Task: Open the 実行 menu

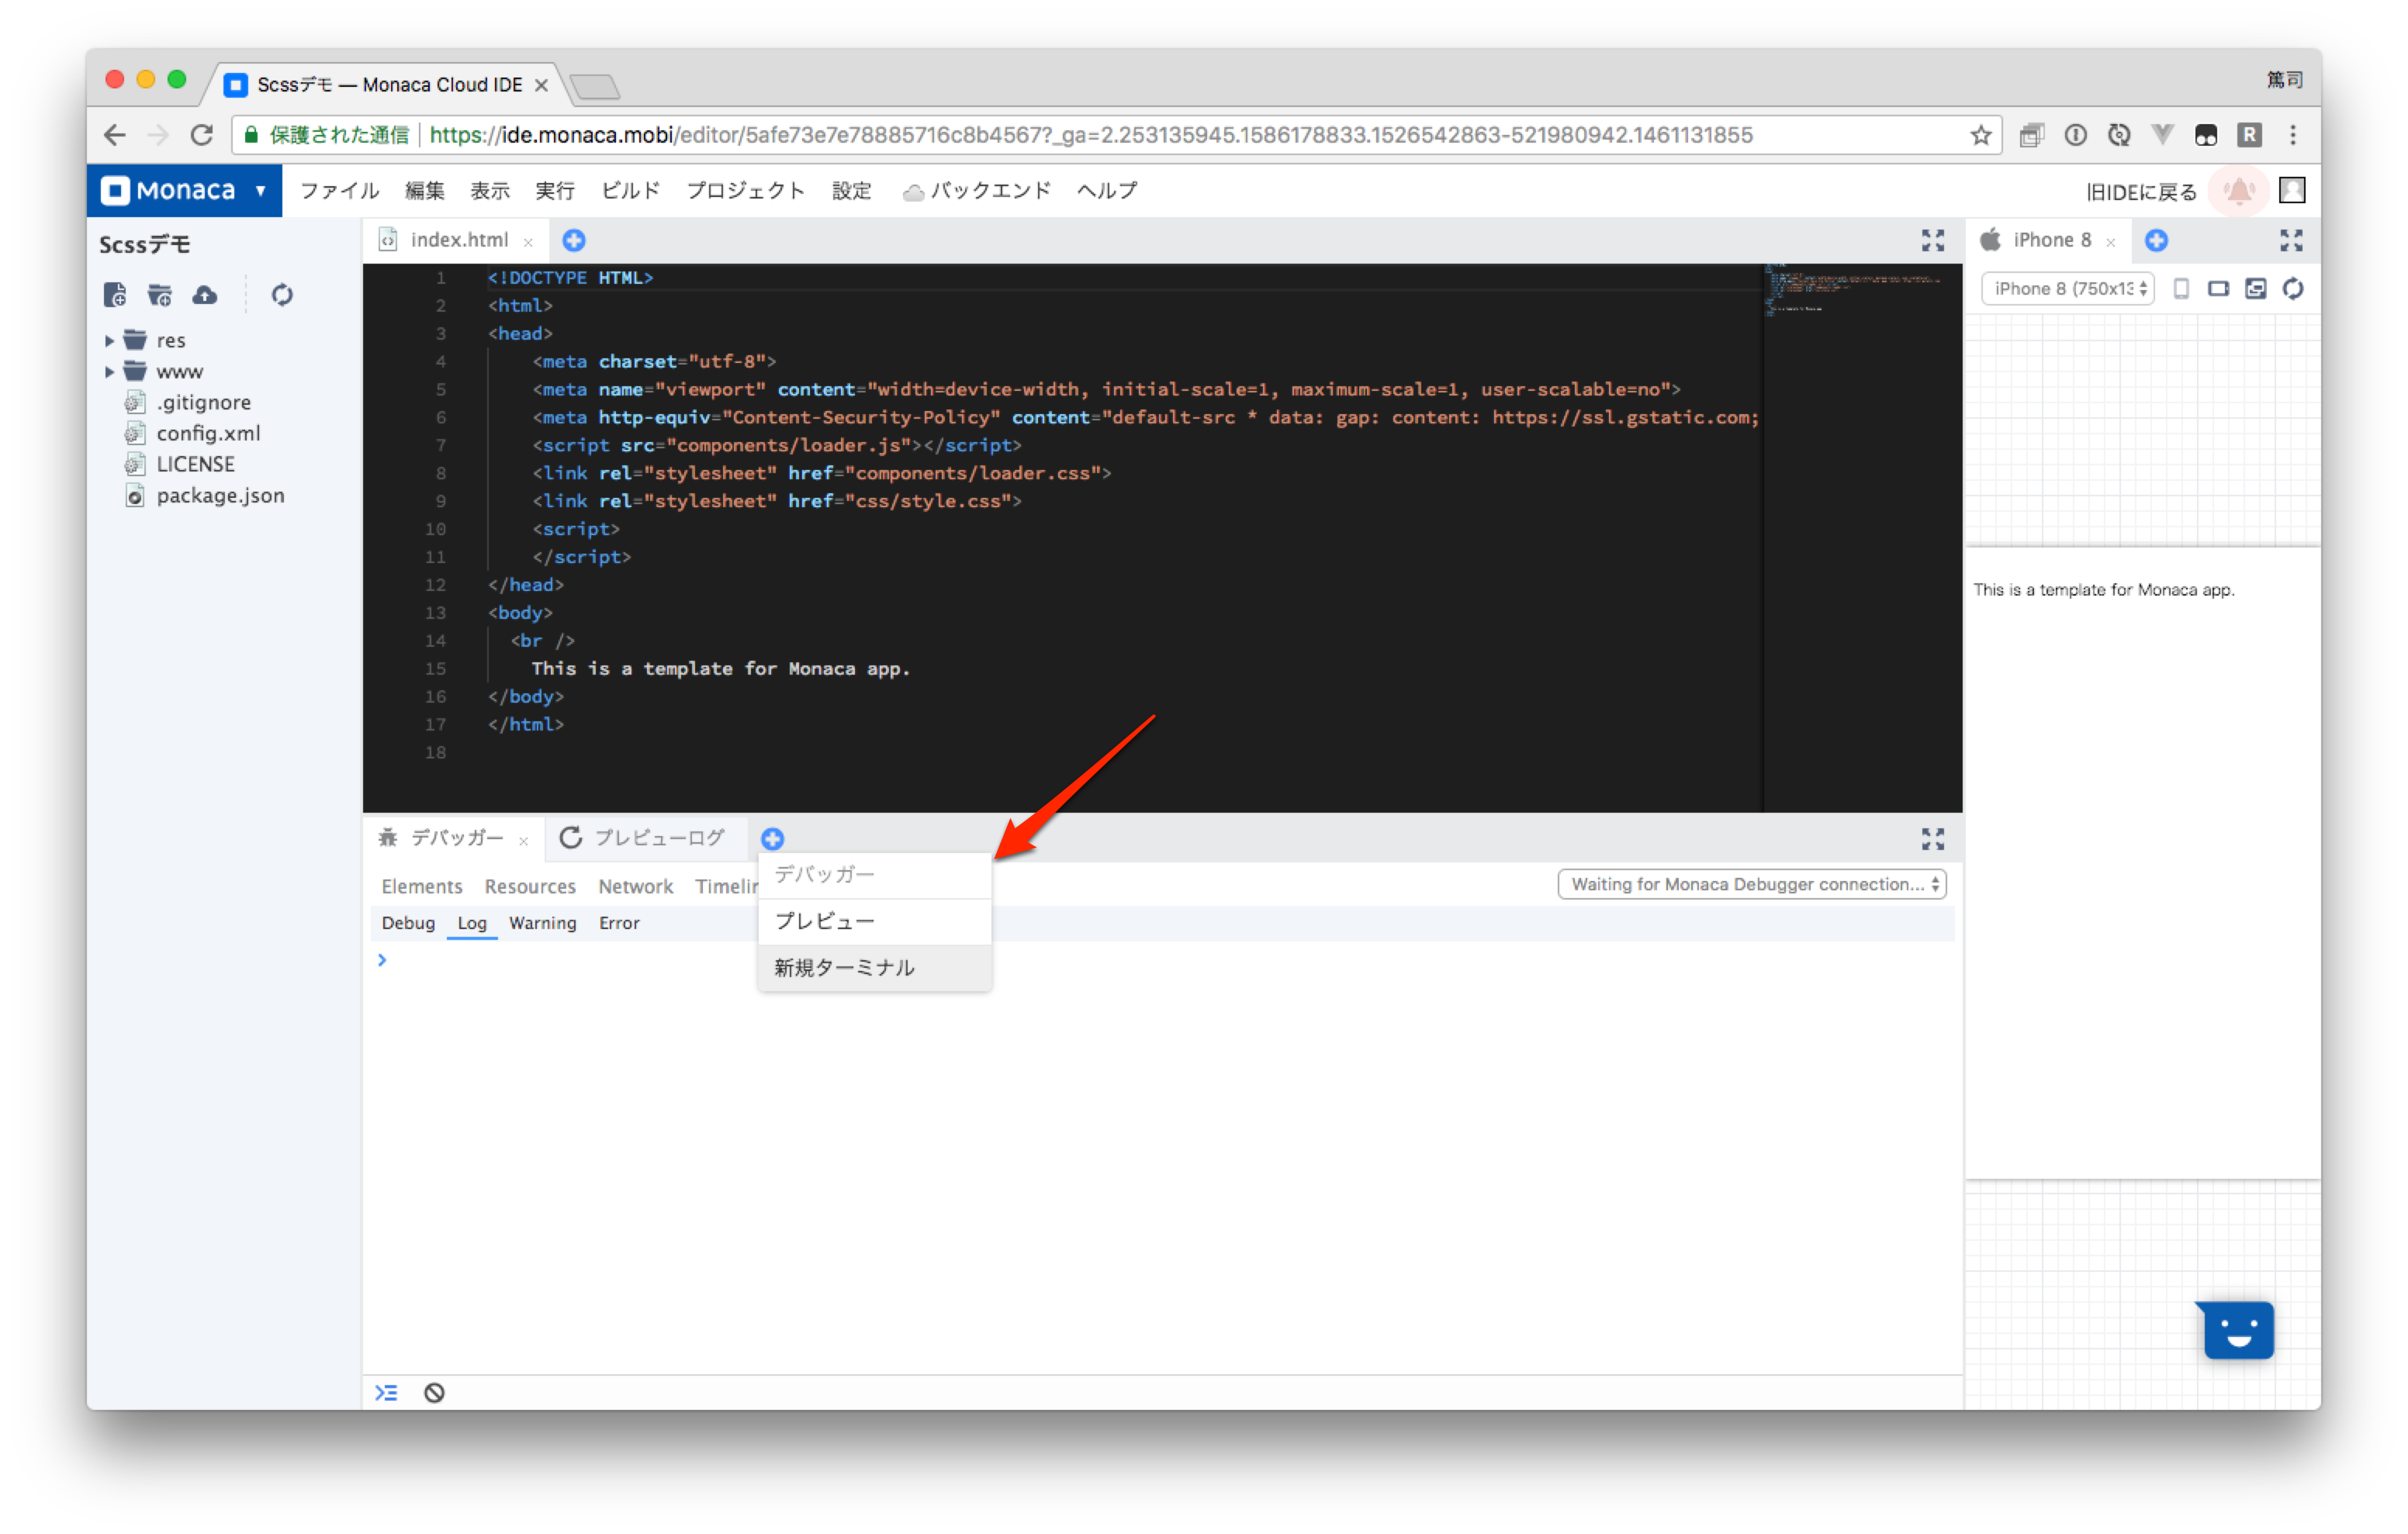Action: [555, 190]
